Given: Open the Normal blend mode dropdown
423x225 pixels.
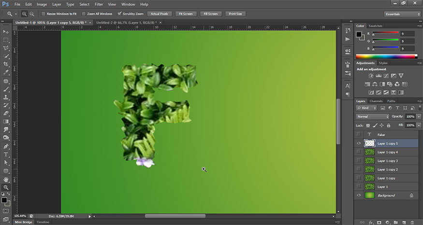Looking at the screenshot, I should pos(373,116).
